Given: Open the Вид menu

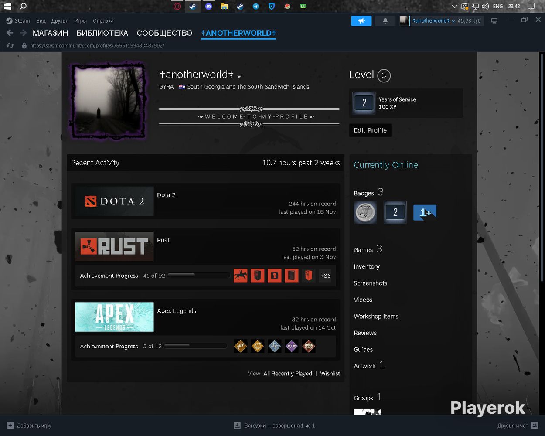Looking at the screenshot, I should pyautogui.click(x=41, y=20).
